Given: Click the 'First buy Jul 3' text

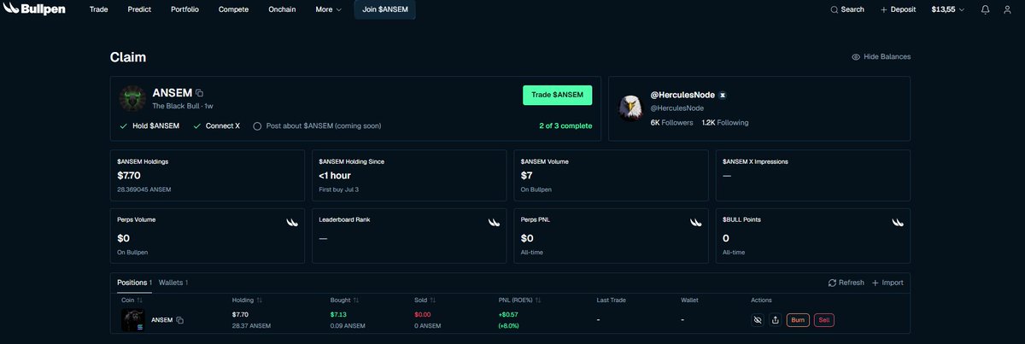Looking at the screenshot, I should 339,188.
